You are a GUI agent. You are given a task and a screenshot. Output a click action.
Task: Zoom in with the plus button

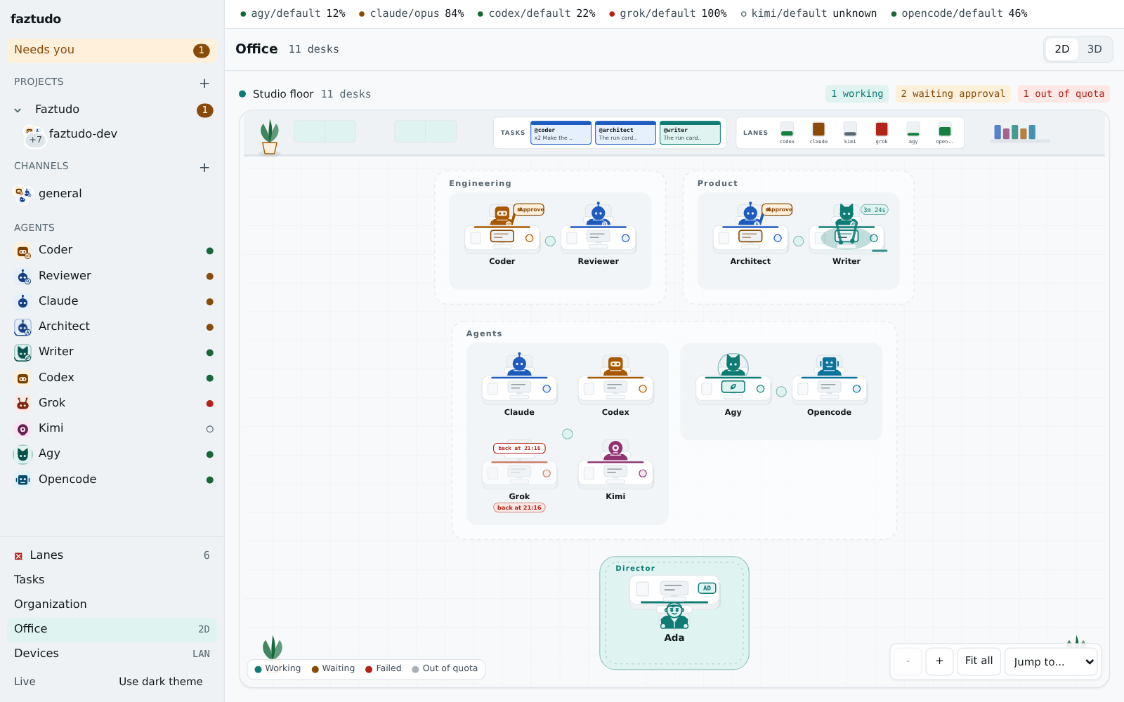coord(939,661)
